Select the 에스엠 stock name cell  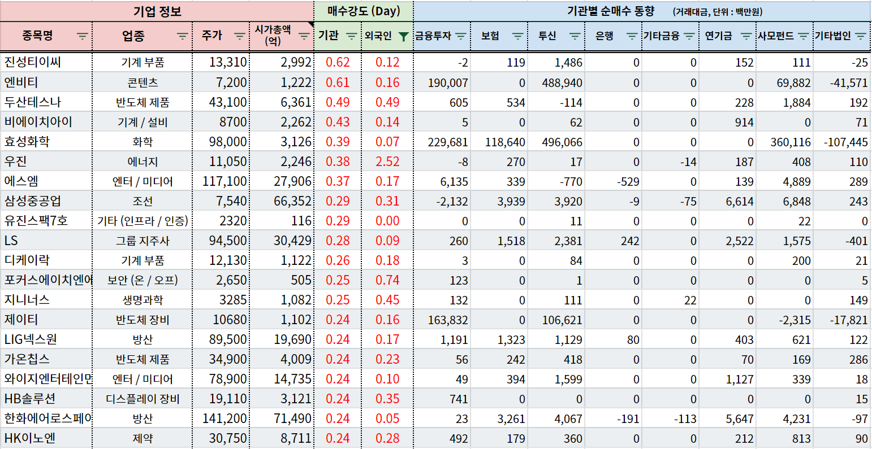coord(46,181)
